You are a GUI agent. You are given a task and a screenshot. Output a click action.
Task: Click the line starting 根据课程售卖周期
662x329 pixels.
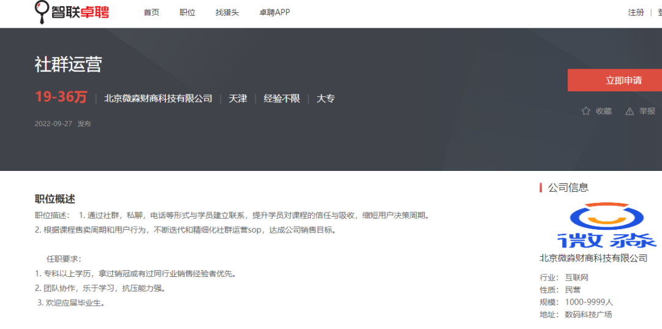185,230
